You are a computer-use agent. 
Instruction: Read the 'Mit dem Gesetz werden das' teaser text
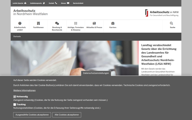click(158, 72)
